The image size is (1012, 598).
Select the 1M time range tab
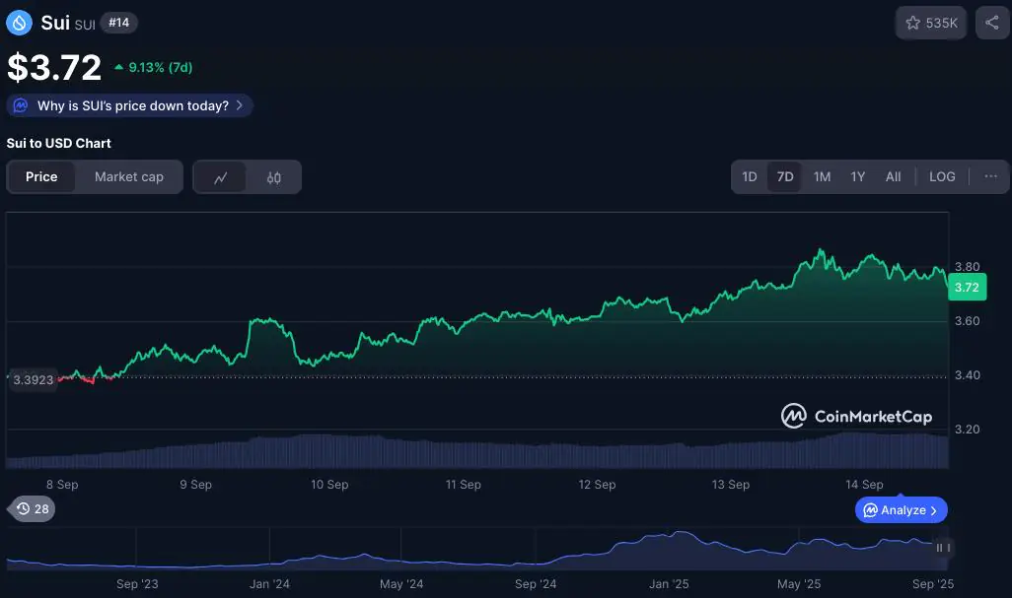click(822, 176)
